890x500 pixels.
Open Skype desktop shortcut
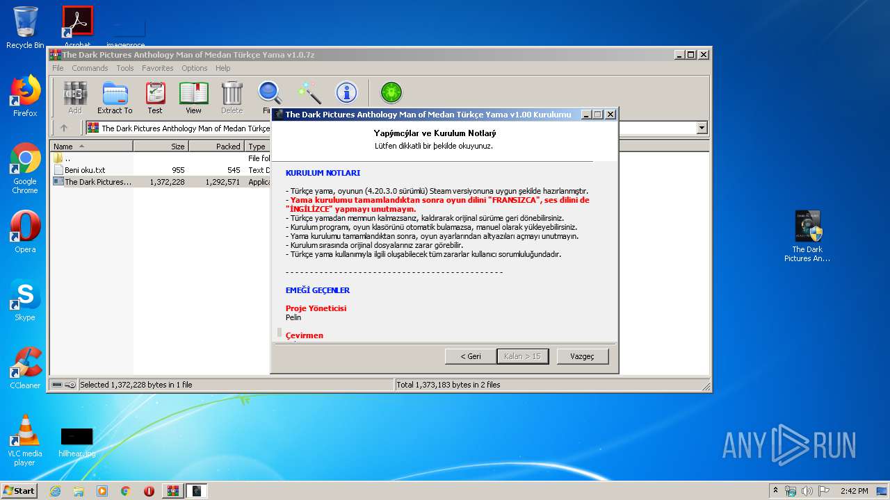point(25,300)
